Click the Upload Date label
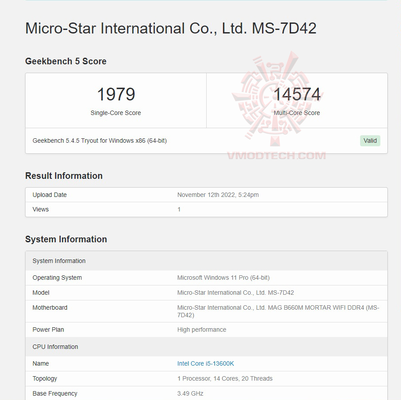401x400 pixels. (50, 195)
